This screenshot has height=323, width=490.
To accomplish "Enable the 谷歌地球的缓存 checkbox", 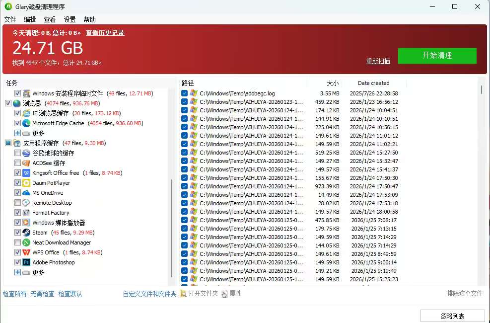I will [x=18, y=153].
